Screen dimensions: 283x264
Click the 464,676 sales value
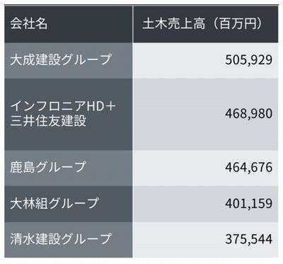click(249, 167)
